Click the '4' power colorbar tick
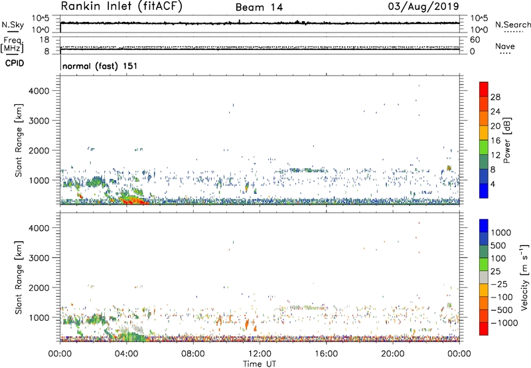Screen dimensions: 531x368 [x=493, y=184]
